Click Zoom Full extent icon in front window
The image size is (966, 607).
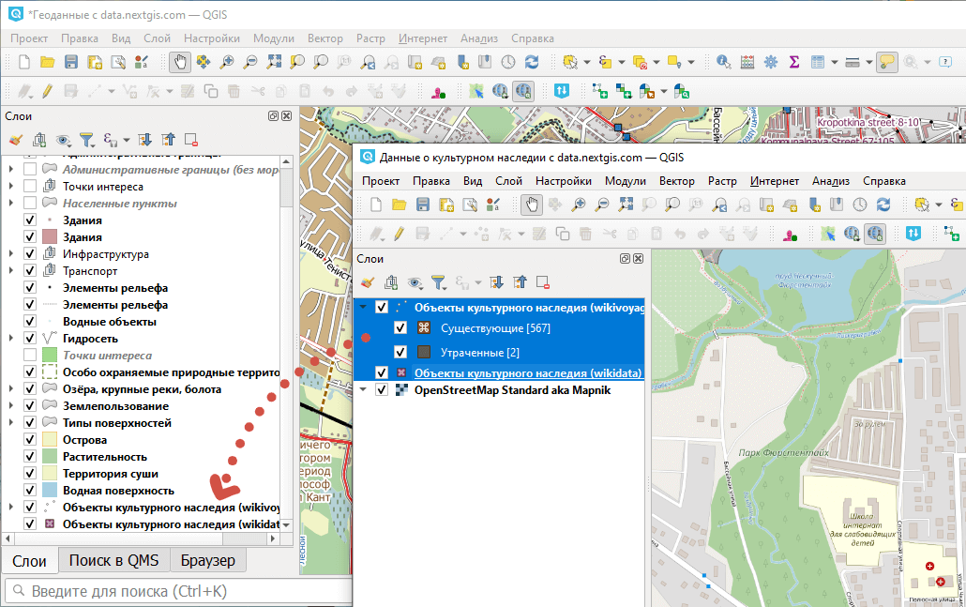point(625,205)
